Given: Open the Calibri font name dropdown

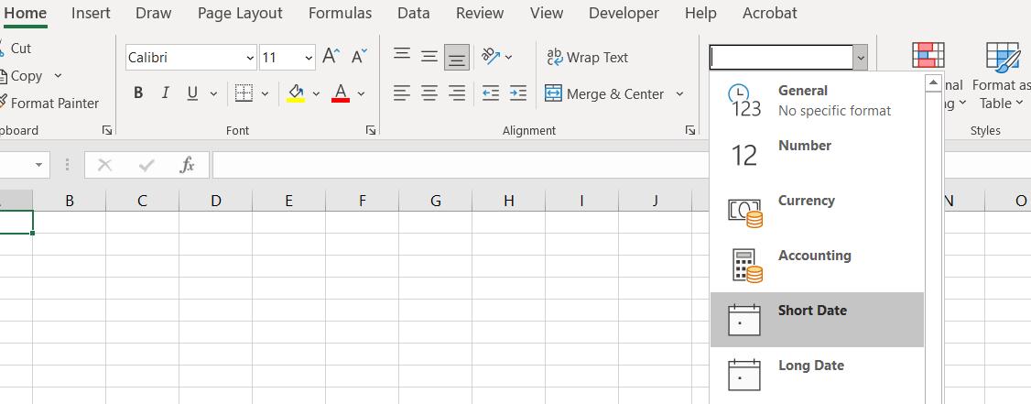Looking at the screenshot, I should tap(250, 58).
